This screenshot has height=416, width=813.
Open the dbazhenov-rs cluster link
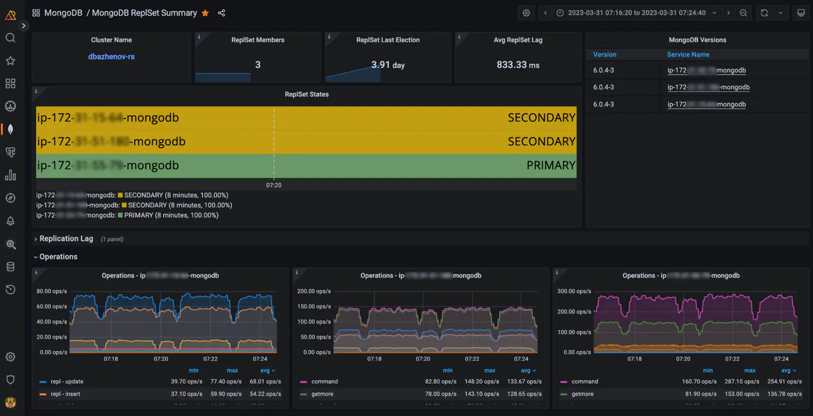point(111,57)
